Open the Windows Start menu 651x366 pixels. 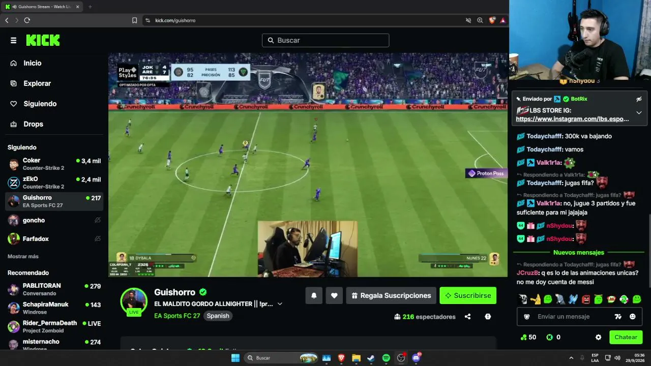[235, 358]
